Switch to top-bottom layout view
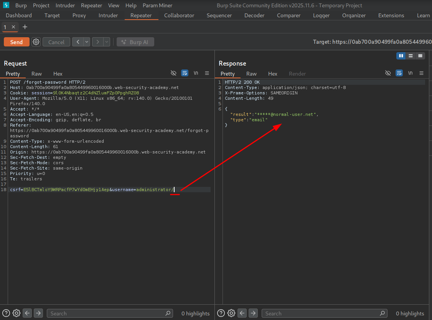The height and width of the screenshot is (320, 432). coord(411,56)
